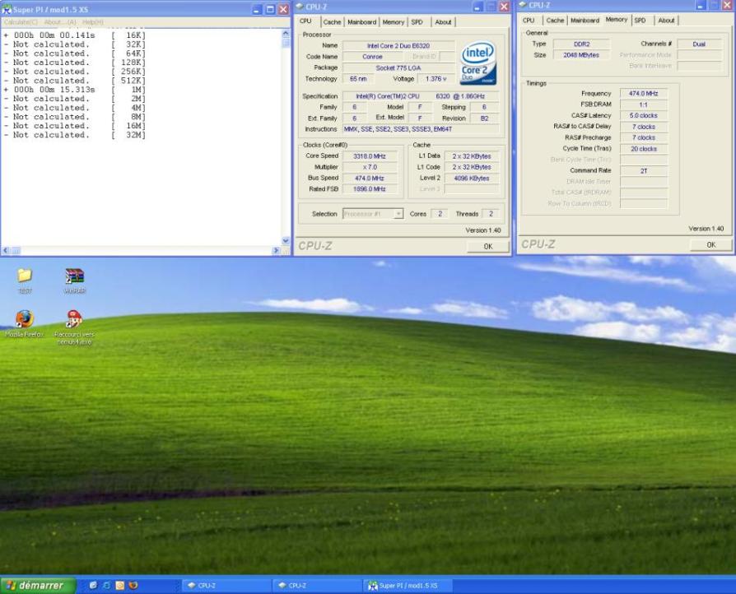736x594 pixels.
Task: Open About tab in CPU-Z Processor window
Action: click(x=443, y=22)
